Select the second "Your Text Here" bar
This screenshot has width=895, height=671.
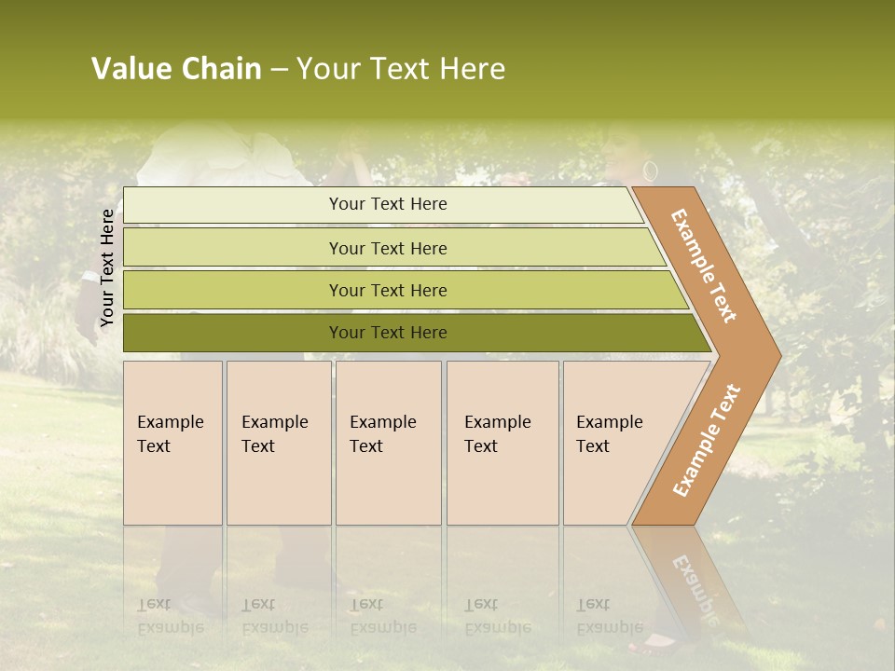(x=387, y=248)
